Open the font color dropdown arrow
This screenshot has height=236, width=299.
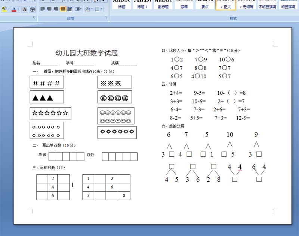[18, 9]
